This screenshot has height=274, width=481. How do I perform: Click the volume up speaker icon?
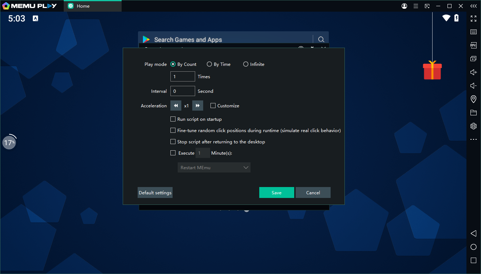point(473,72)
